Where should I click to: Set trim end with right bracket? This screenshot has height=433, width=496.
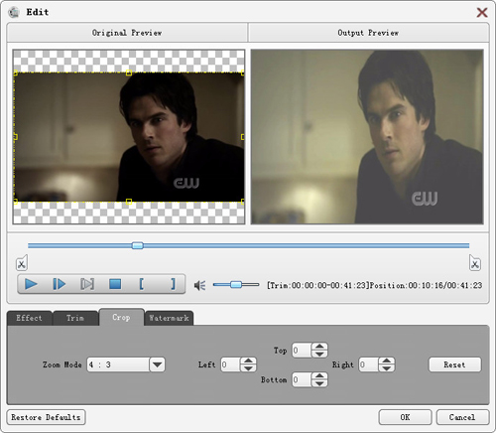click(x=173, y=284)
